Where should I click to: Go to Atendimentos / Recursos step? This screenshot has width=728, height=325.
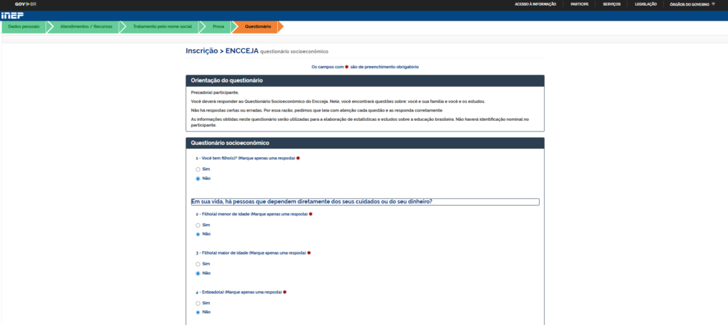(x=86, y=27)
